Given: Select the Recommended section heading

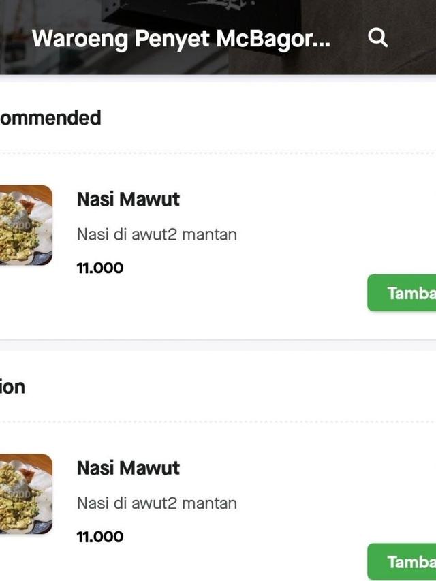Looking at the screenshot, I should click(50, 117).
